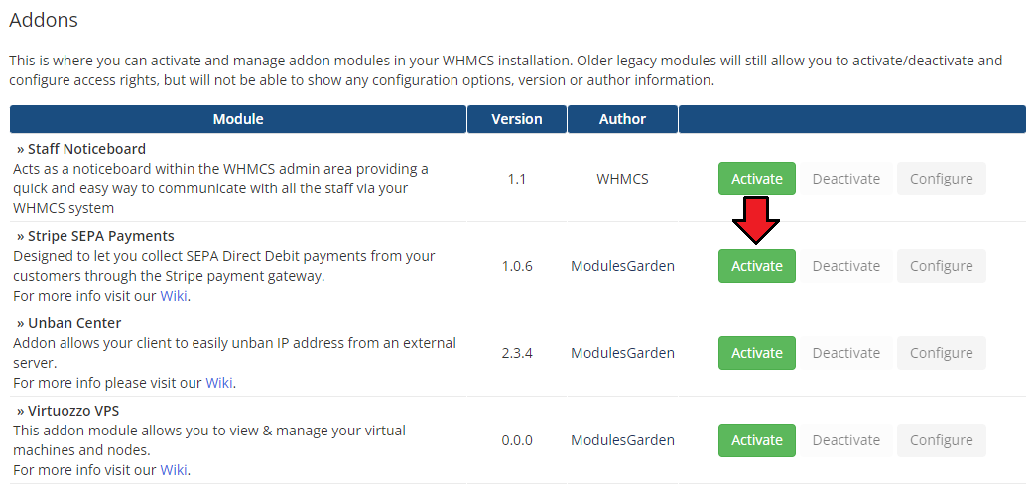The width and height of the screenshot is (1033, 494).
Task: Activate the Staff Noticeboard addon
Action: [x=756, y=179]
